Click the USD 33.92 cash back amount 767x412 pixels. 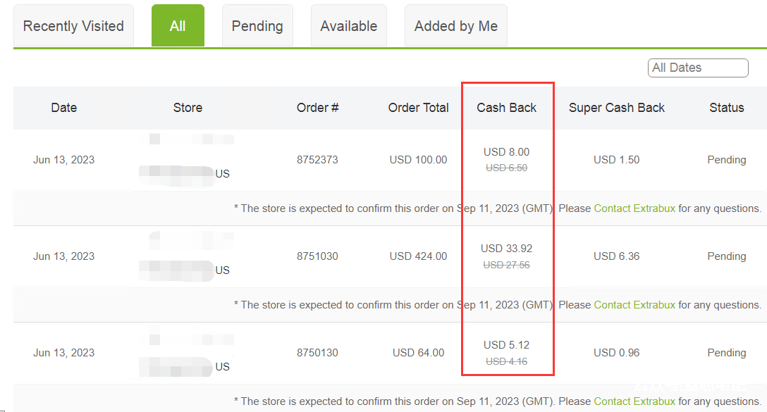coord(506,249)
